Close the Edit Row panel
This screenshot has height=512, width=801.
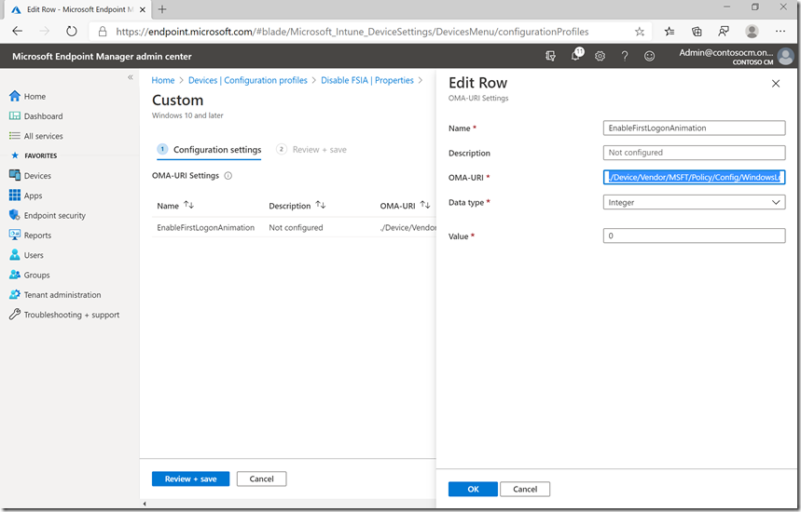point(775,84)
